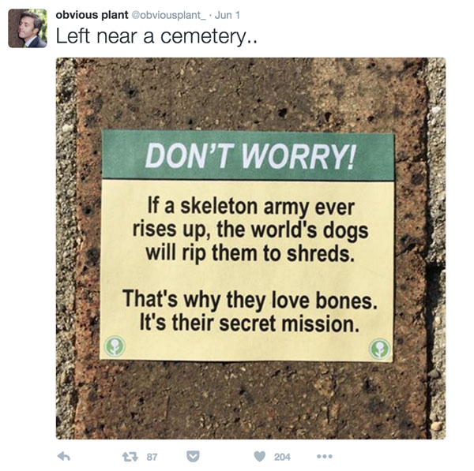This screenshot has height=471, width=474.
Task: Click the green logo at sign's bottom-left
Action: coord(115,346)
